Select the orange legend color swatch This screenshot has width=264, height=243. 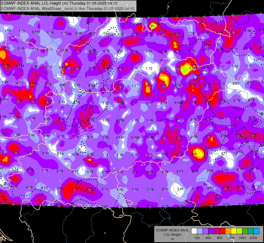click(228, 231)
